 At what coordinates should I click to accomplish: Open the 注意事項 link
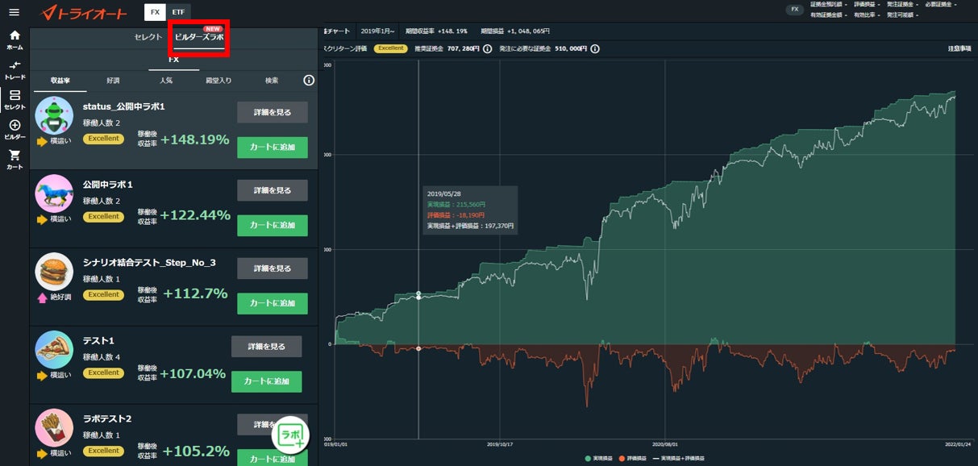[x=959, y=48]
